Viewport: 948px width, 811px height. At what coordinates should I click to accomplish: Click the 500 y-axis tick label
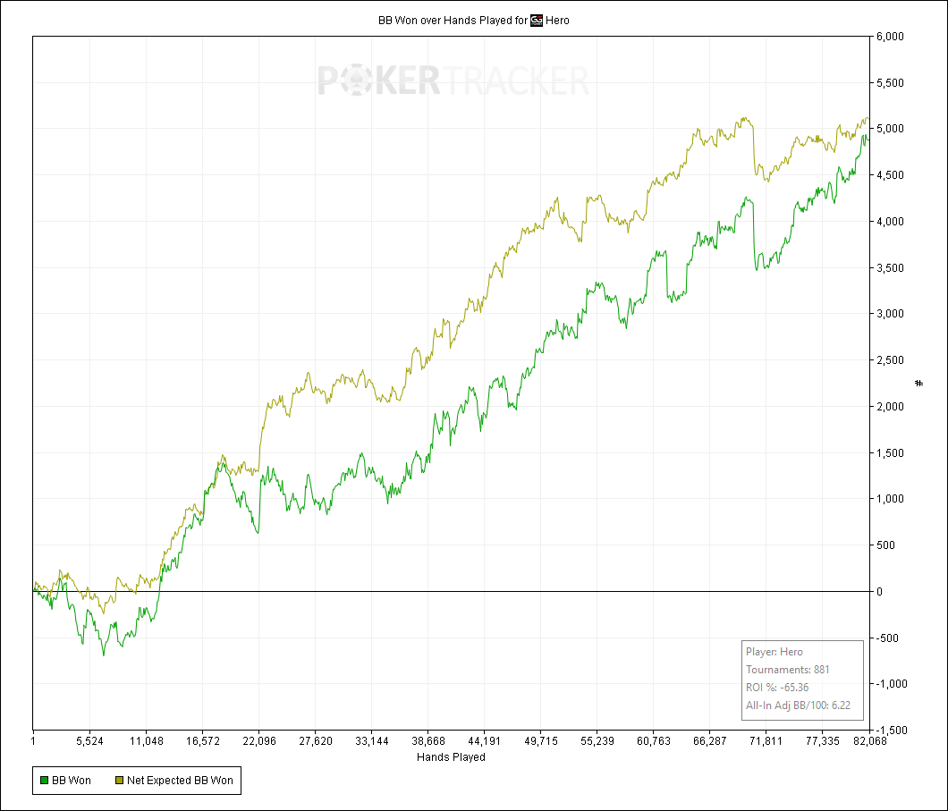tap(885, 545)
